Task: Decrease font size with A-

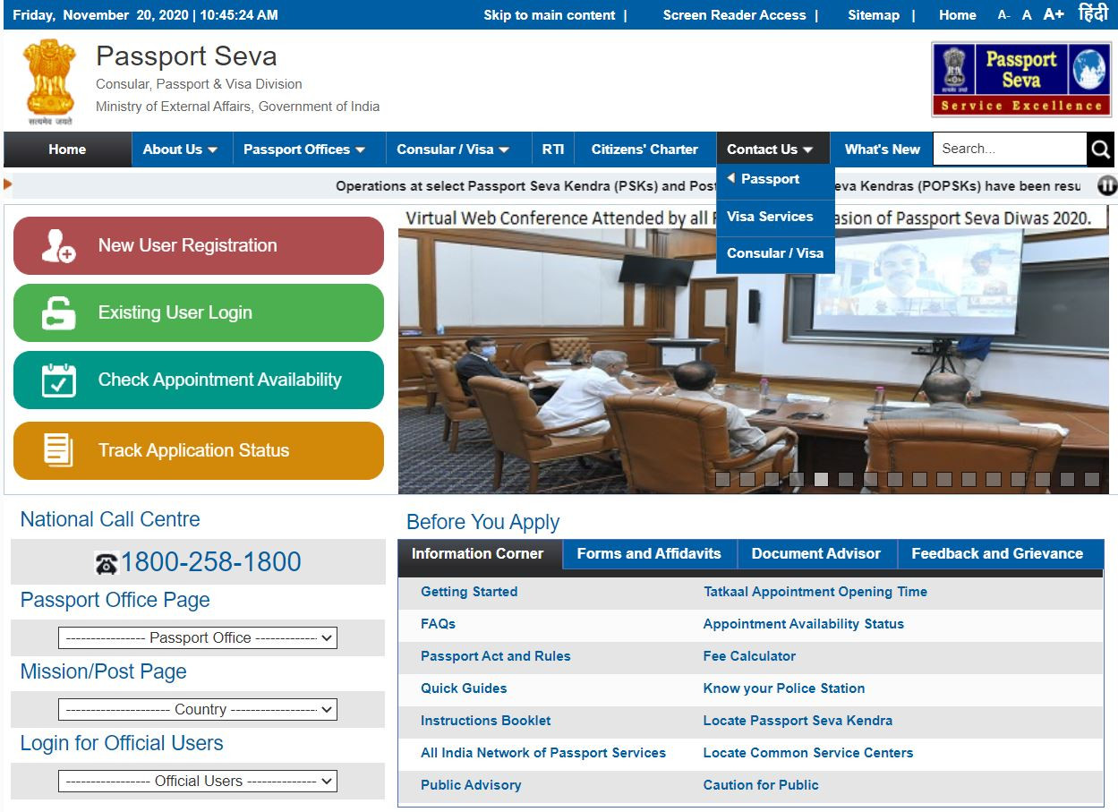Action: pyautogui.click(x=1003, y=15)
